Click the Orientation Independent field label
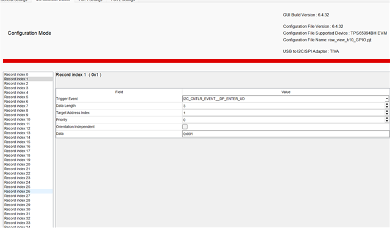Screen dimensions: 390x228 coord(75,126)
